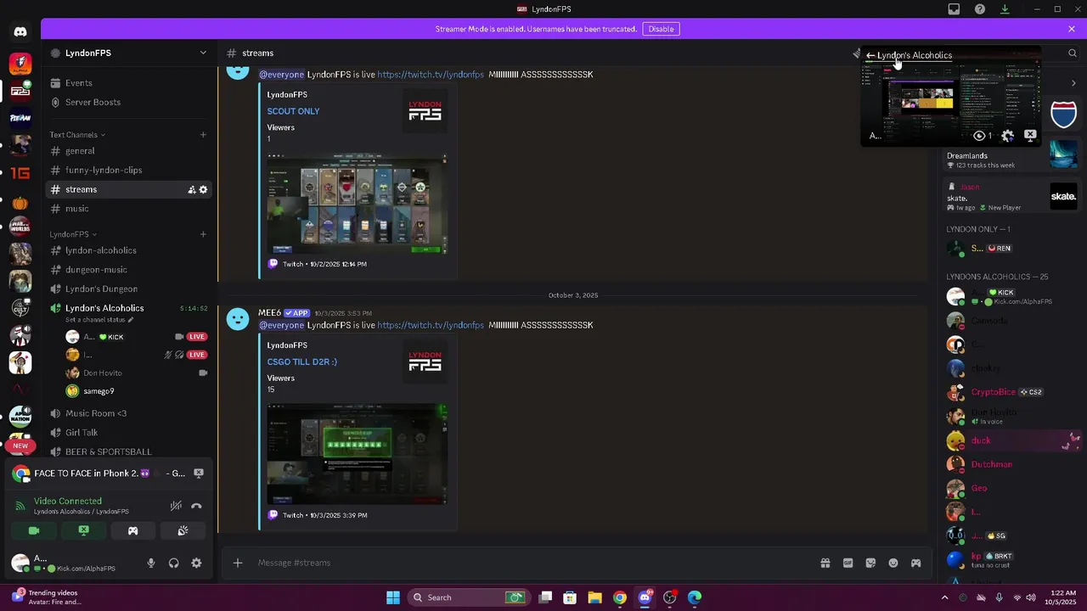This screenshot has width=1087, height=611.
Task: Open volume control in system tray
Action: [x=1031, y=597]
